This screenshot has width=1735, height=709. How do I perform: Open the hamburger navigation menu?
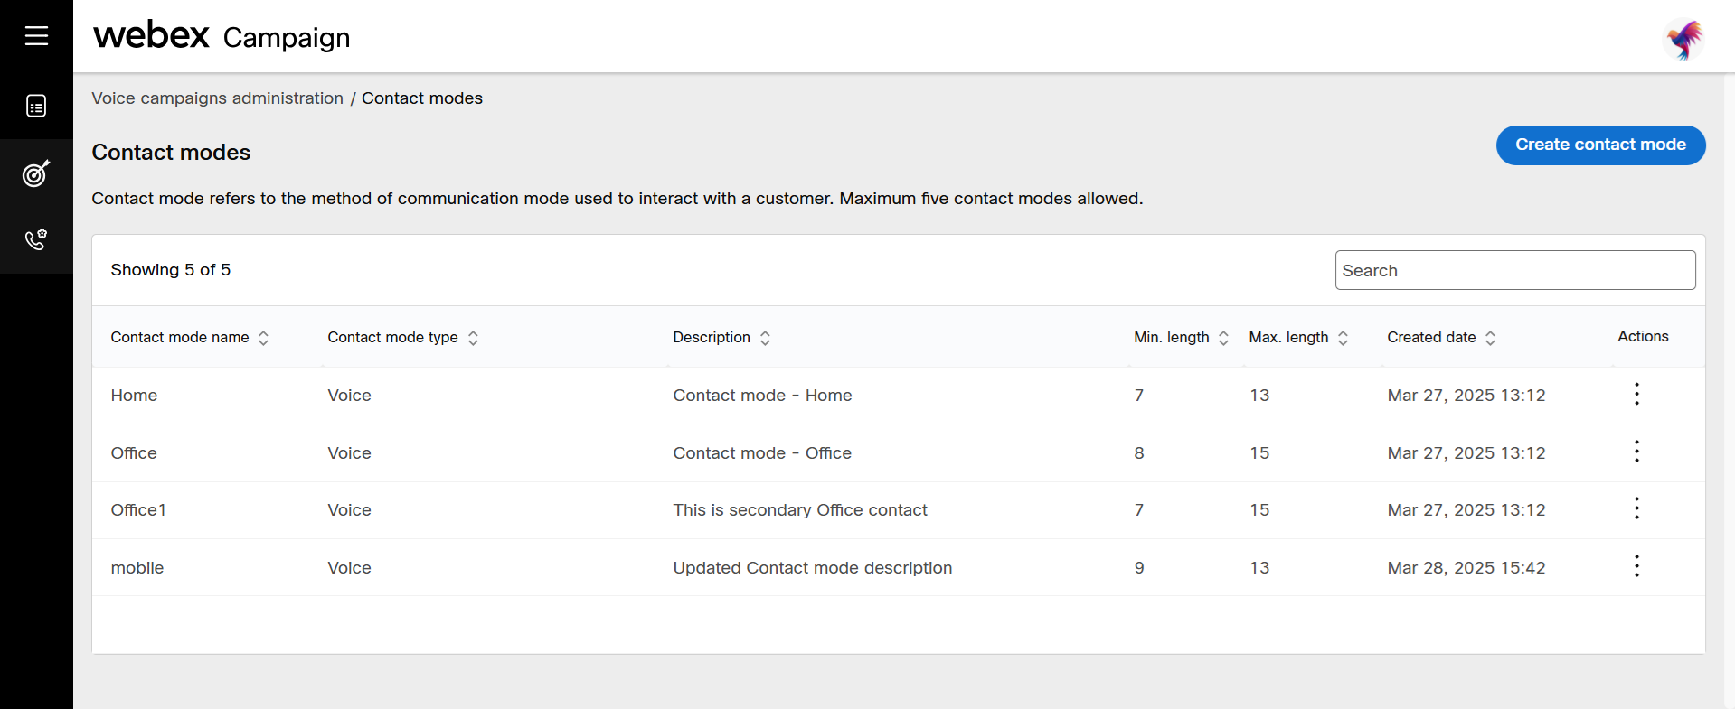[x=36, y=36]
